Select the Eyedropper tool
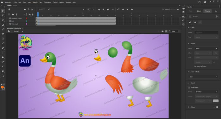 (3, 62)
